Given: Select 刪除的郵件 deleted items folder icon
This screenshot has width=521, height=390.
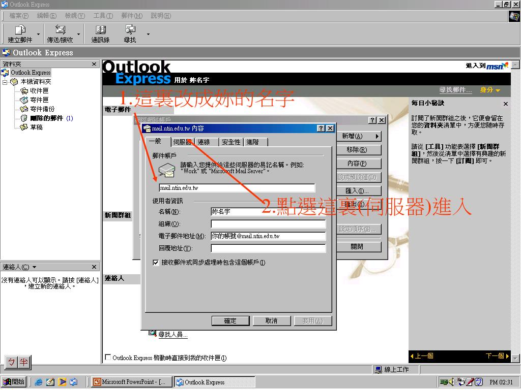Looking at the screenshot, I should click(24, 118).
